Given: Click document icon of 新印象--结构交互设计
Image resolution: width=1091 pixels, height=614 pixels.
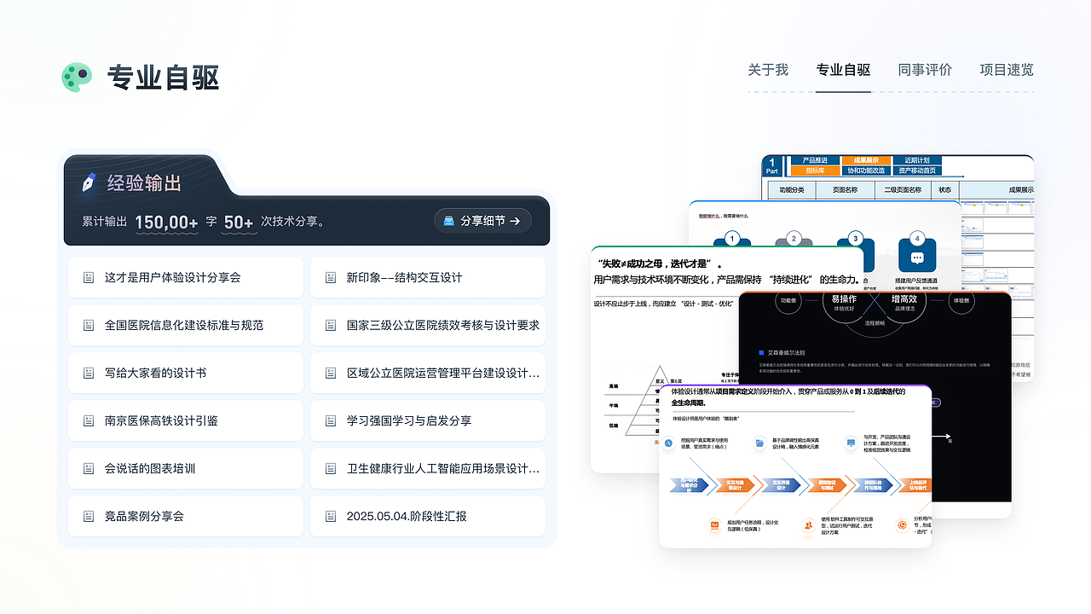Looking at the screenshot, I should pyautogui.click(x=330, y=278).
